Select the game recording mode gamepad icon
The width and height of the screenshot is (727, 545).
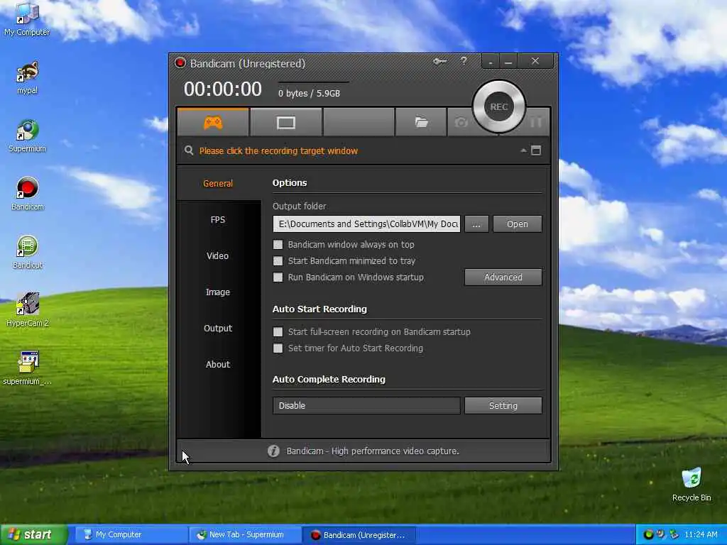pyautogui.click(x=213, y=122)
